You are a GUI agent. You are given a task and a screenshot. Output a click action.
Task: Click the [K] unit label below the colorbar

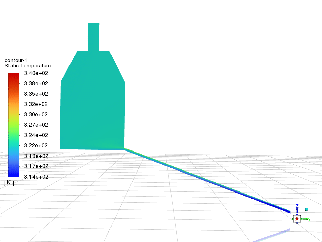8,183
